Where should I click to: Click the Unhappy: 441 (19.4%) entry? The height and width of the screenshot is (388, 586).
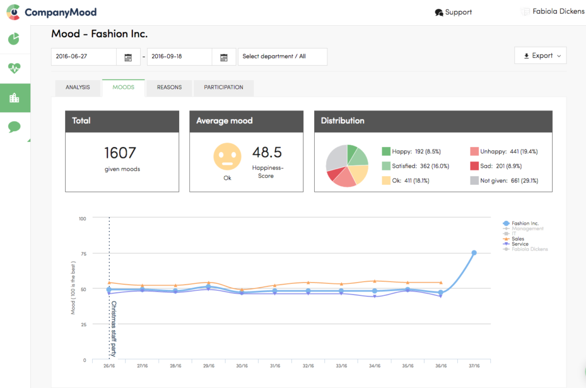[x=504, y=152]
